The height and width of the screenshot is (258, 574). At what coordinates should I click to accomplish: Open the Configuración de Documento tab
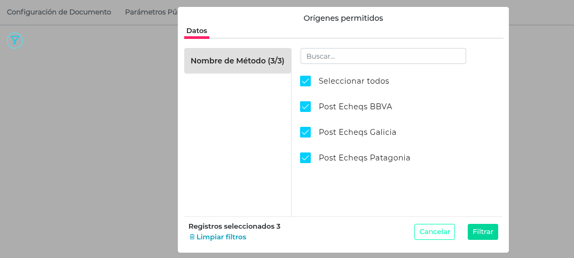coord(59,12)
